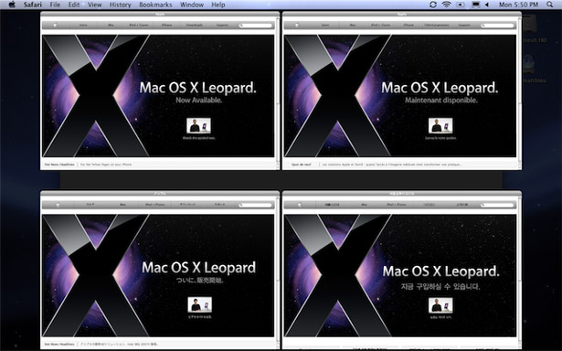Click 'Store' in the English window nav bar
The width and height of the screenshot is (562, 351).
click(x=83, y=25)
